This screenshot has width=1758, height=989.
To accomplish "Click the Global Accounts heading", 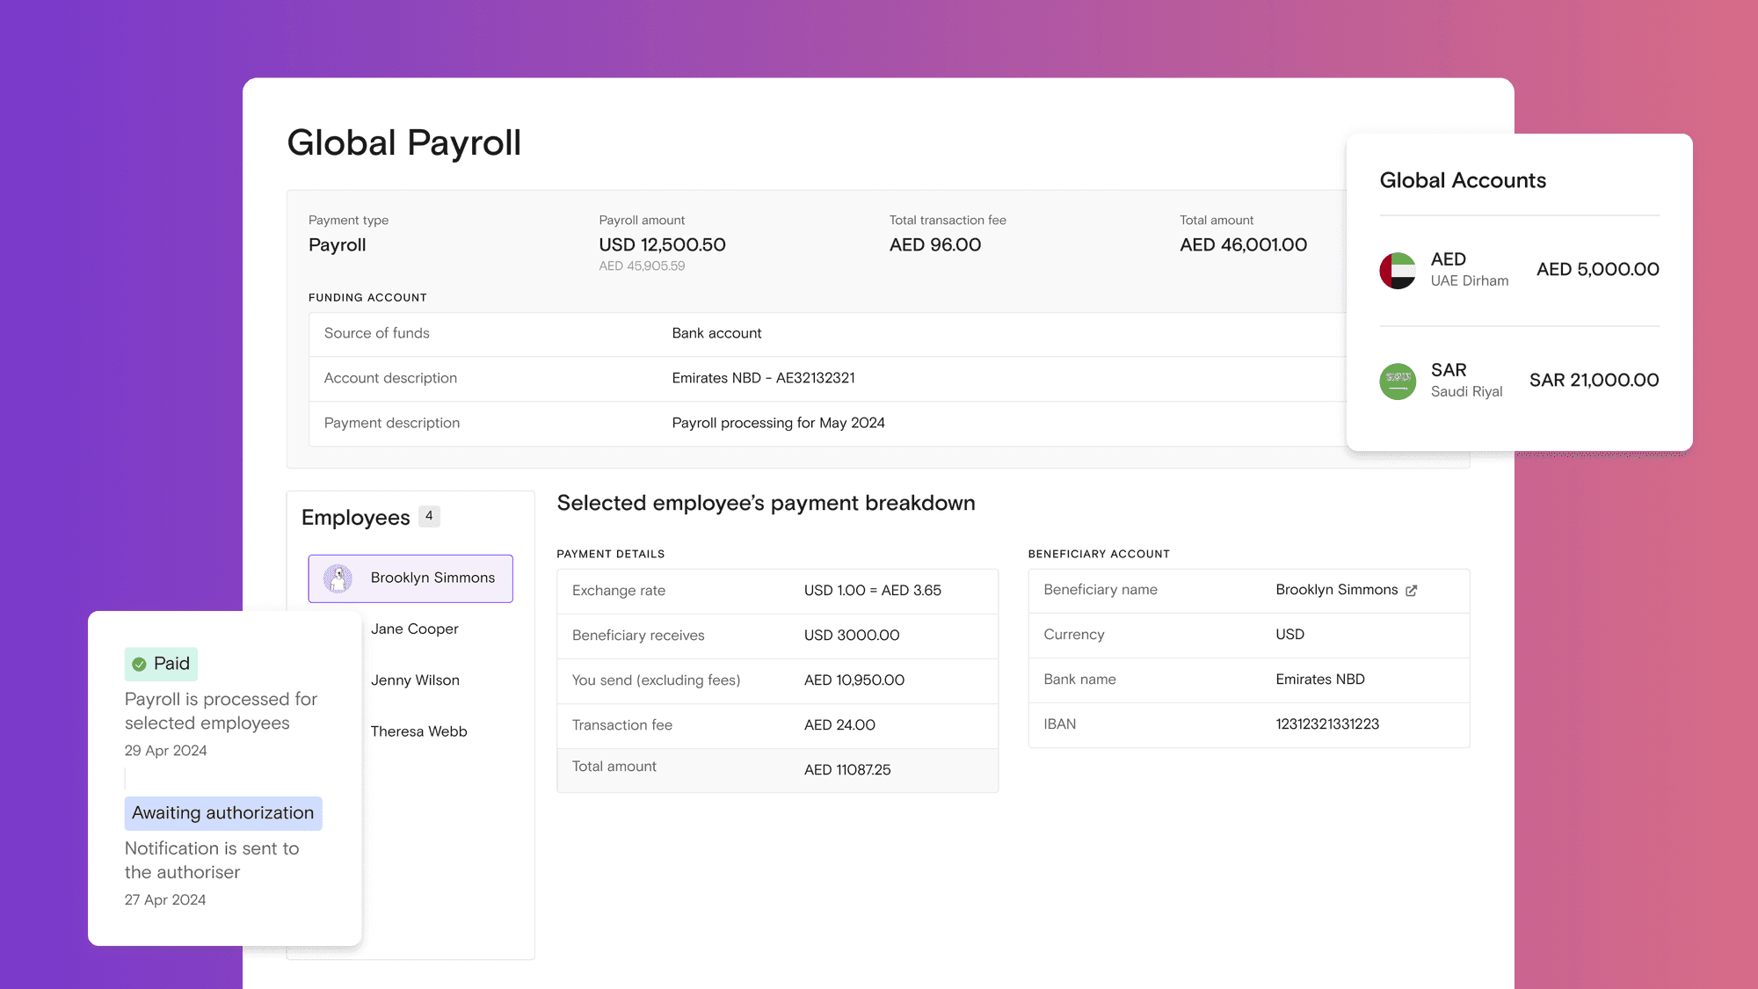I will (1463, 180).
